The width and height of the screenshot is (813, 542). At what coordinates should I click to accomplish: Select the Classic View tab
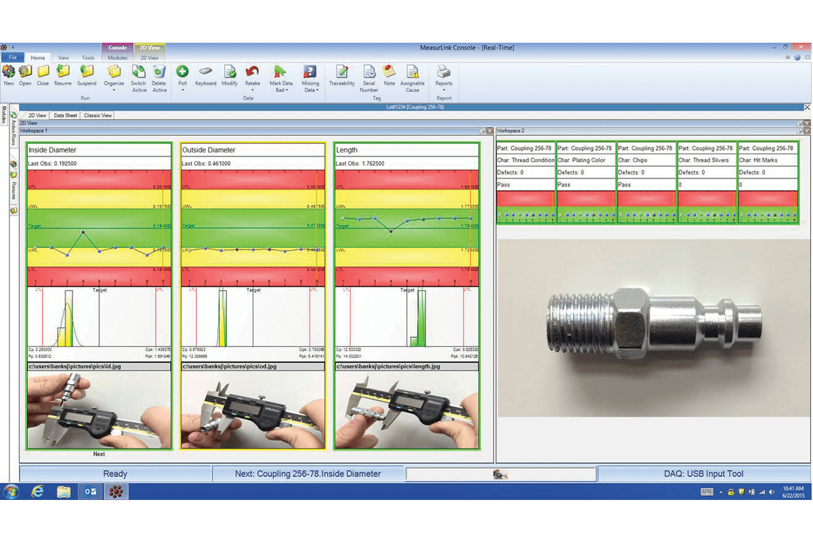(98, 116)
